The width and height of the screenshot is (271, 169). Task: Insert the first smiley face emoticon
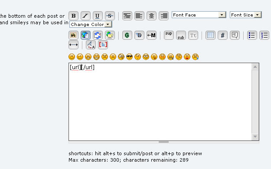tap(72, 57)
